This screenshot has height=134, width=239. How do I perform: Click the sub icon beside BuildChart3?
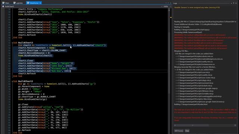[3, 6]
